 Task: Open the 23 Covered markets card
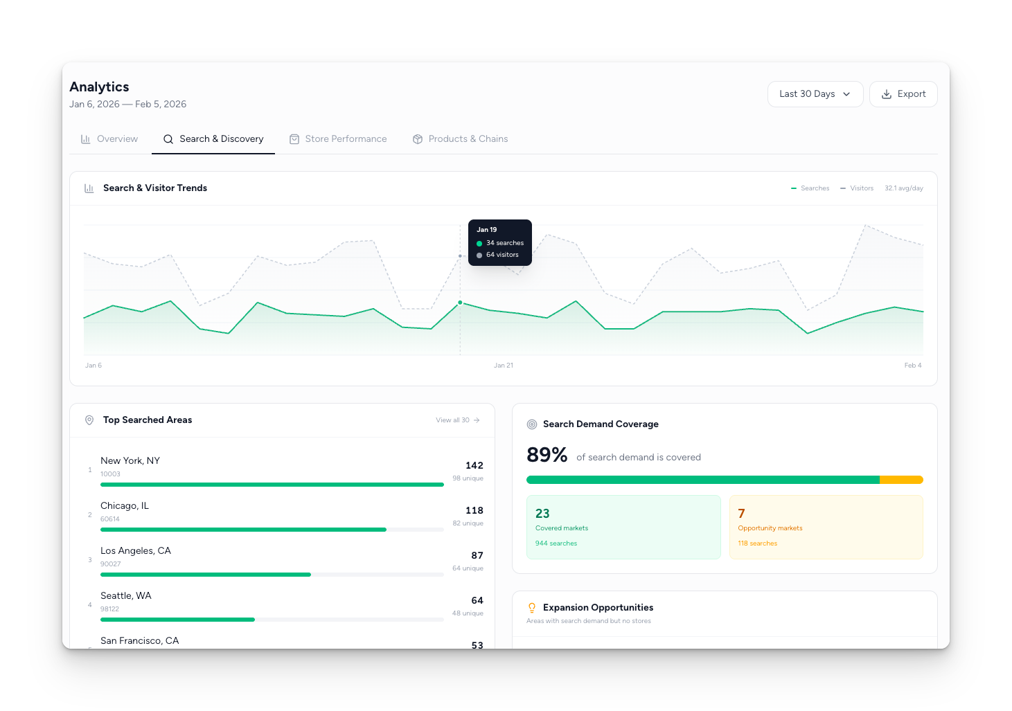click(623, 527)
